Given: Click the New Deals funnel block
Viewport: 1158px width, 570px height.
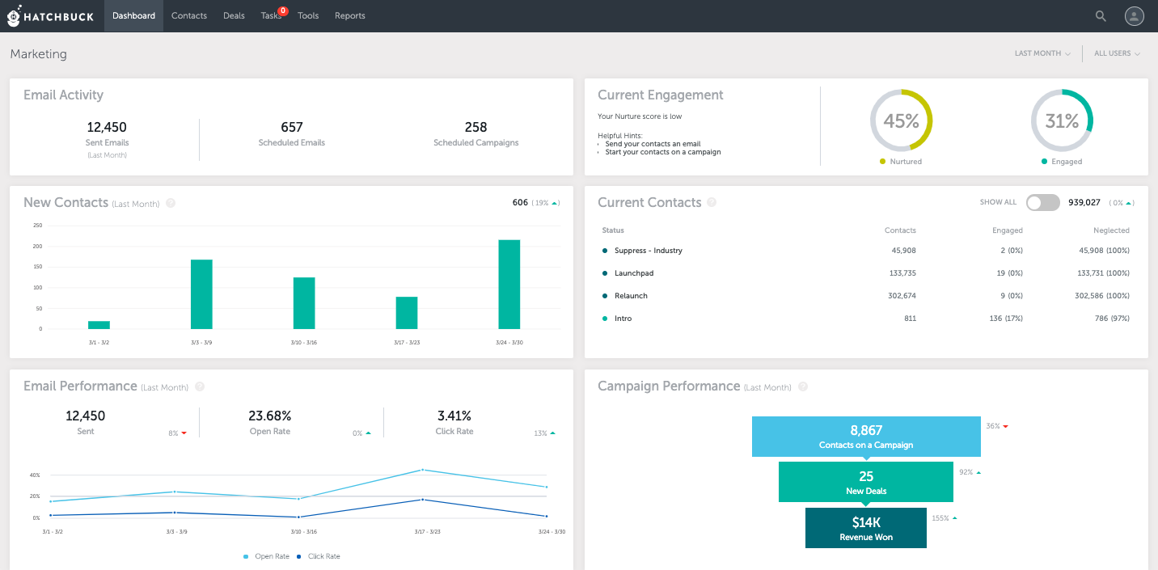Looking at the screenshot, I should [866, 482].
